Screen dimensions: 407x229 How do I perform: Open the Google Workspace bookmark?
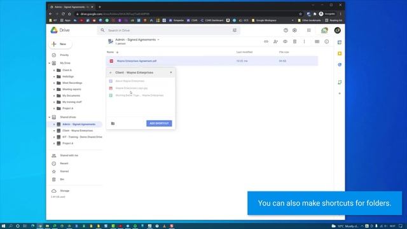point(264,20)
